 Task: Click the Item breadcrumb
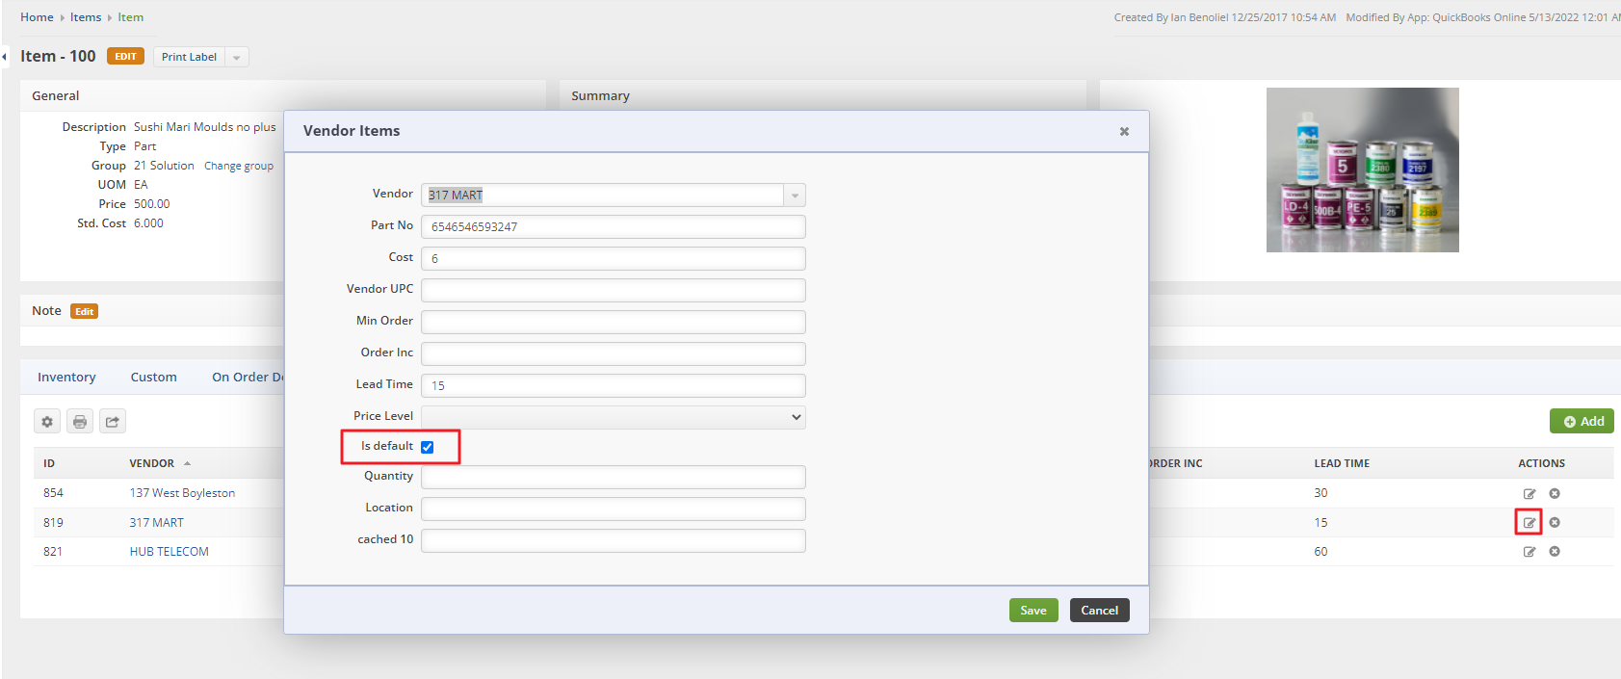pyautogui.click(x=131, y=17)
